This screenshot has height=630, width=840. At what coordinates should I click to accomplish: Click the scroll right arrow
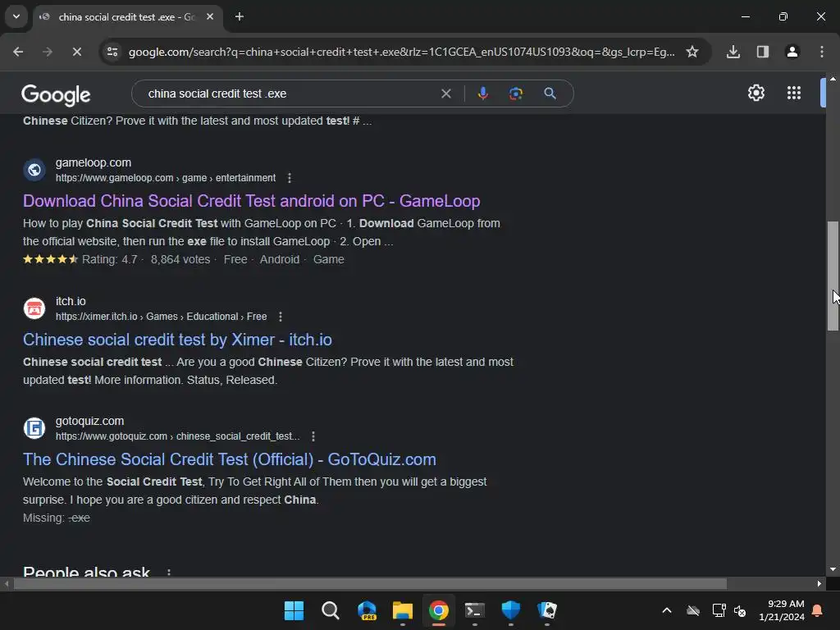(819, 584)
